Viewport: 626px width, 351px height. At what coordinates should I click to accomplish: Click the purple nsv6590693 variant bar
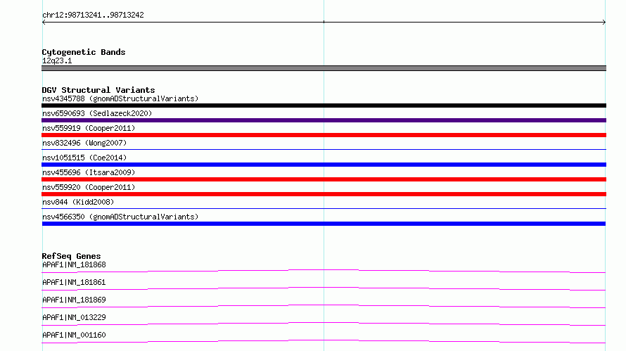(x=324, y=120)
